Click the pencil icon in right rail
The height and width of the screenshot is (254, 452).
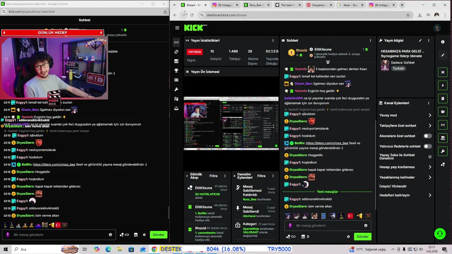tap(443, 55)
